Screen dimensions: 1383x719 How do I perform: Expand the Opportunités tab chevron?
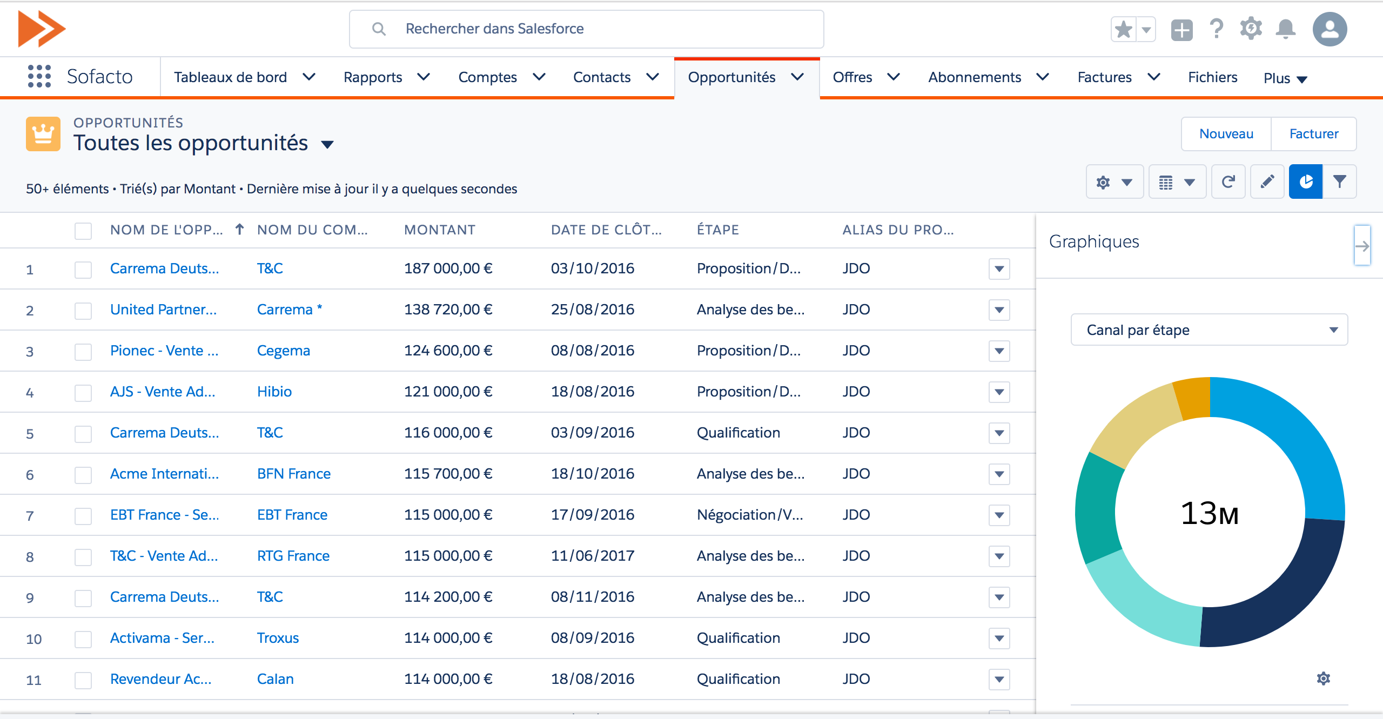point(797,77)
